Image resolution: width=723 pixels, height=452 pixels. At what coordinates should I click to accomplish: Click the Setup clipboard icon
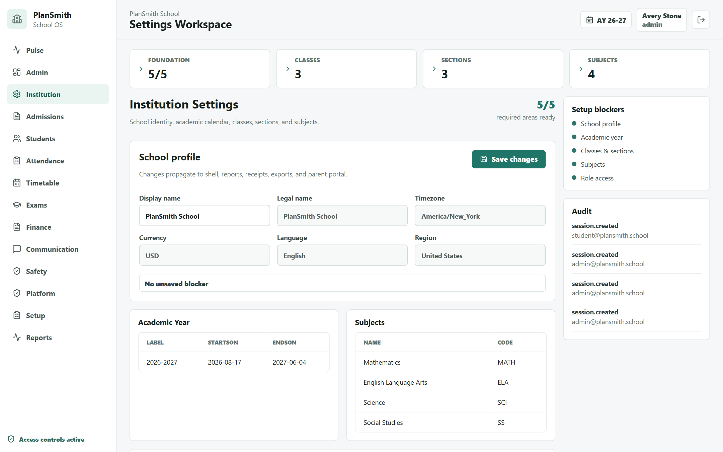coord(17,315)
